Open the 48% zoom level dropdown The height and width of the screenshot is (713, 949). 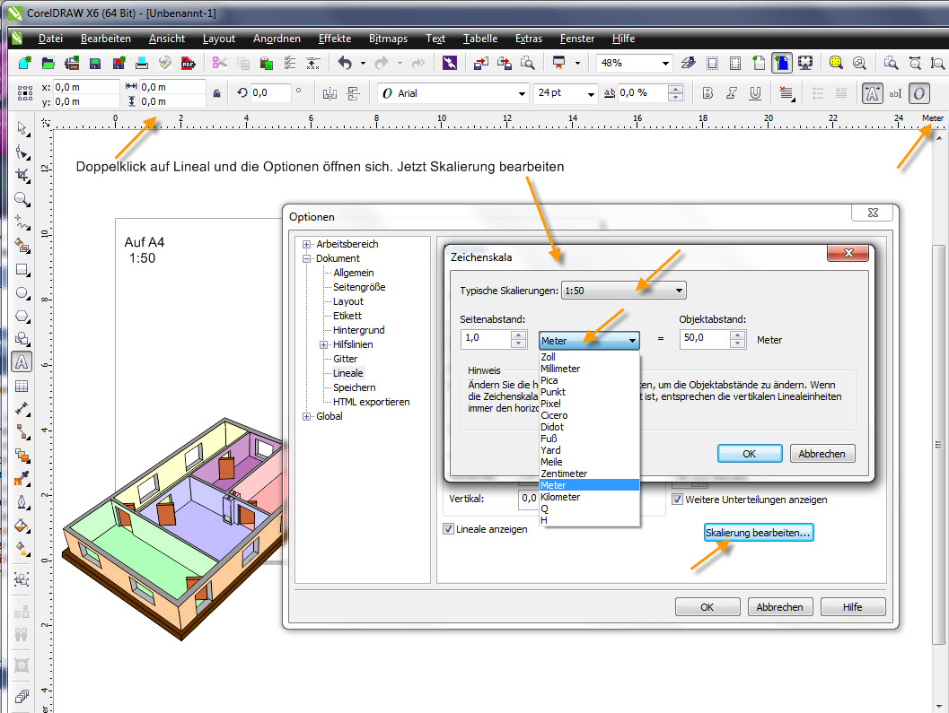click(x=665, y=63)
